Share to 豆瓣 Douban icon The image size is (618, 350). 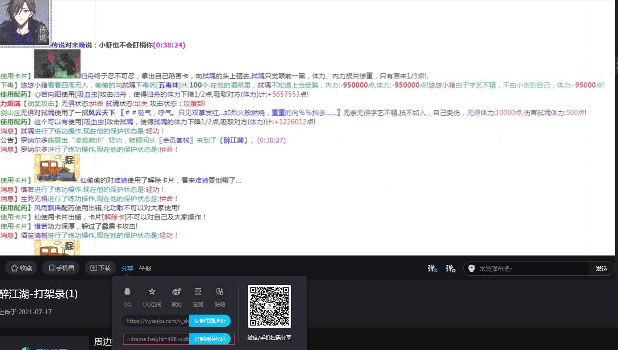[198, 292]
